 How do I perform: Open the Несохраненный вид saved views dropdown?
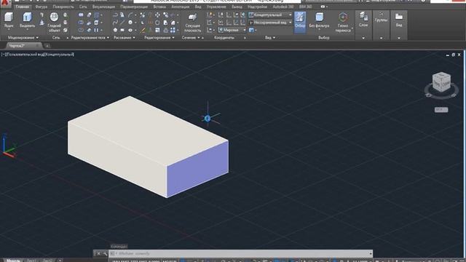point(270,23)
